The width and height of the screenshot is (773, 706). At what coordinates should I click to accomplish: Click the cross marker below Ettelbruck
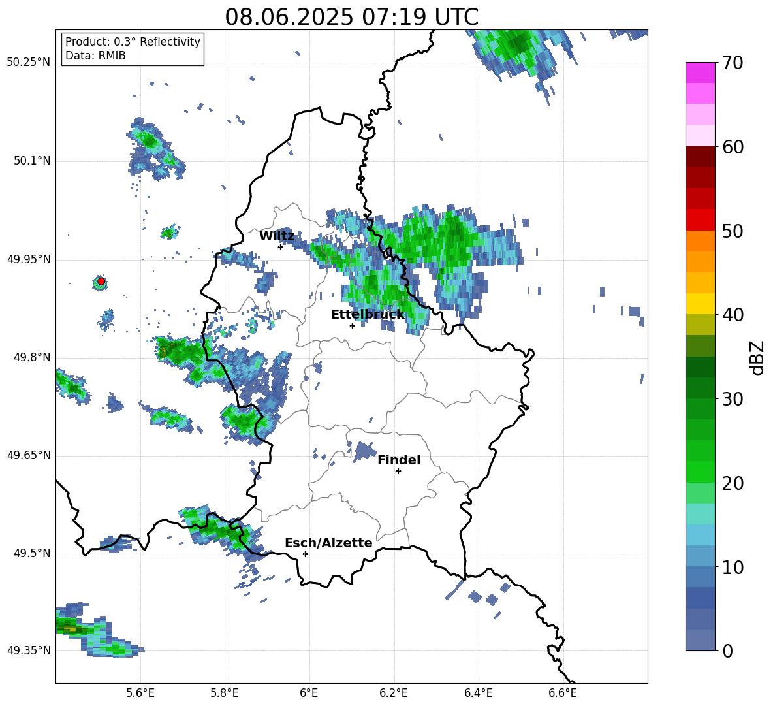pos(352,325)
